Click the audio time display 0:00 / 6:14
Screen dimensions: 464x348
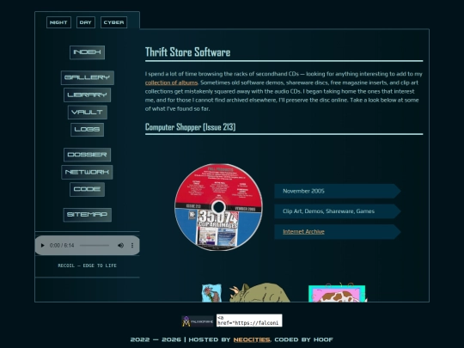62,245
